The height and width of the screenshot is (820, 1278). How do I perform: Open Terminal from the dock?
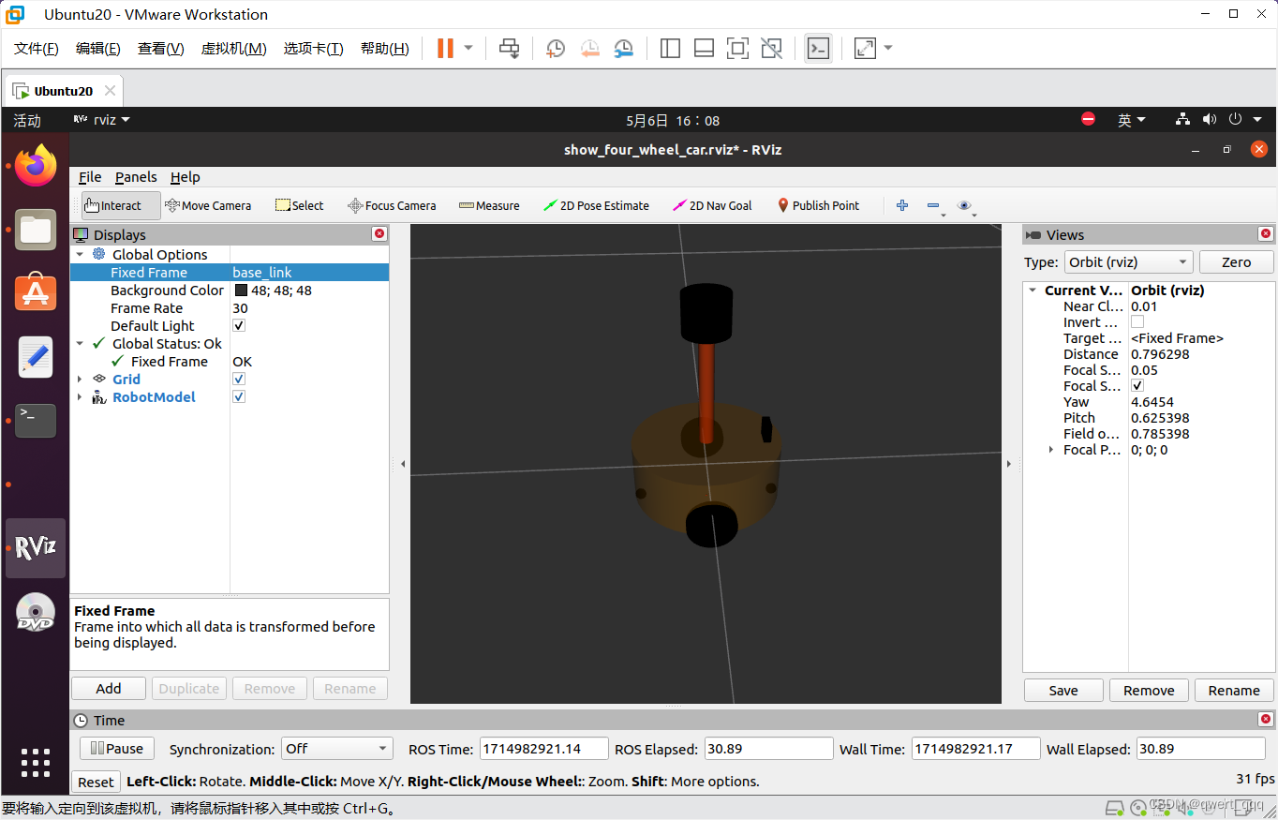click(x=36, y=420)
